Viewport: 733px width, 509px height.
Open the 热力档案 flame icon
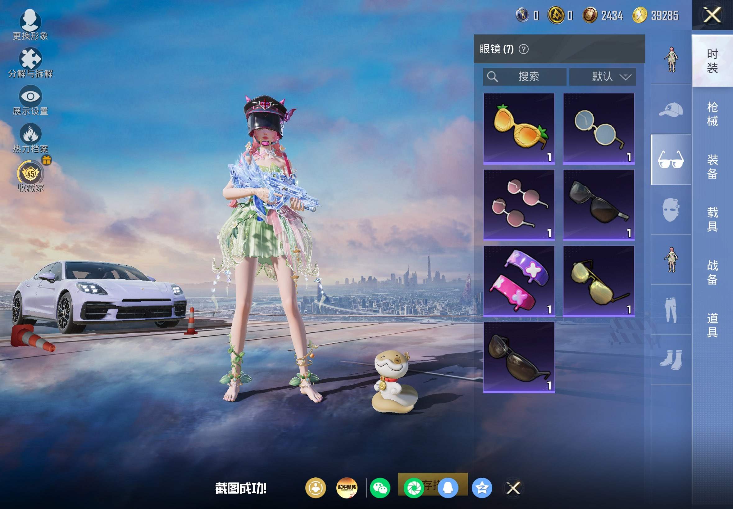30,134
